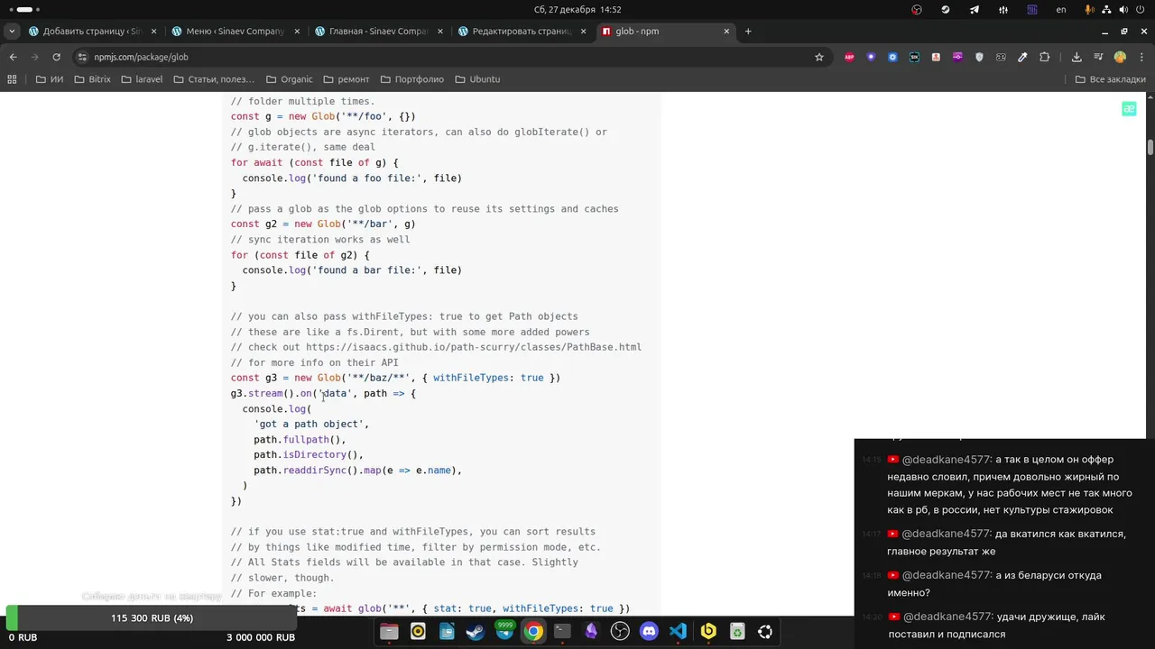The image size is (1155, 649).
Task: Click the address bar with npmjs.com/package/glob
Action: pos(451,57)
